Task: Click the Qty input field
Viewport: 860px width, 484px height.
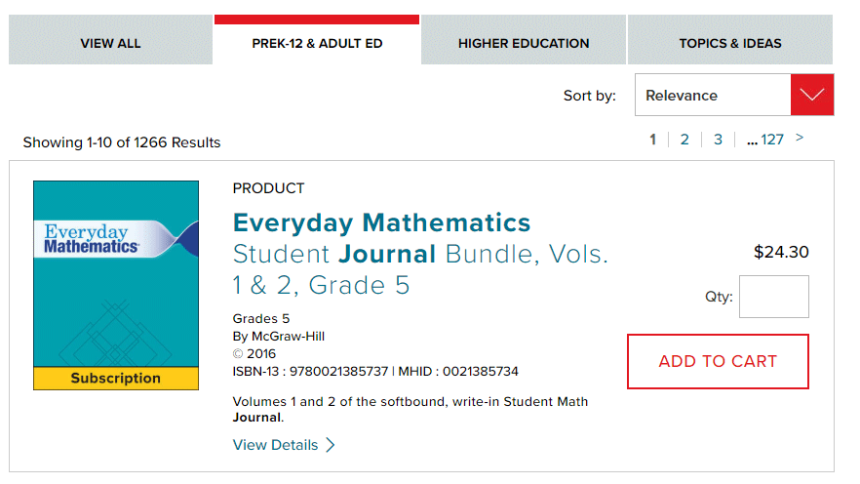Action: [773, 297]
